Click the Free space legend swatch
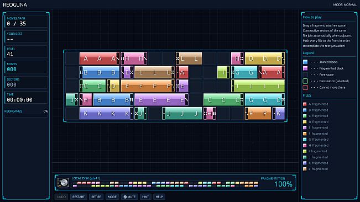 [305, 75]
